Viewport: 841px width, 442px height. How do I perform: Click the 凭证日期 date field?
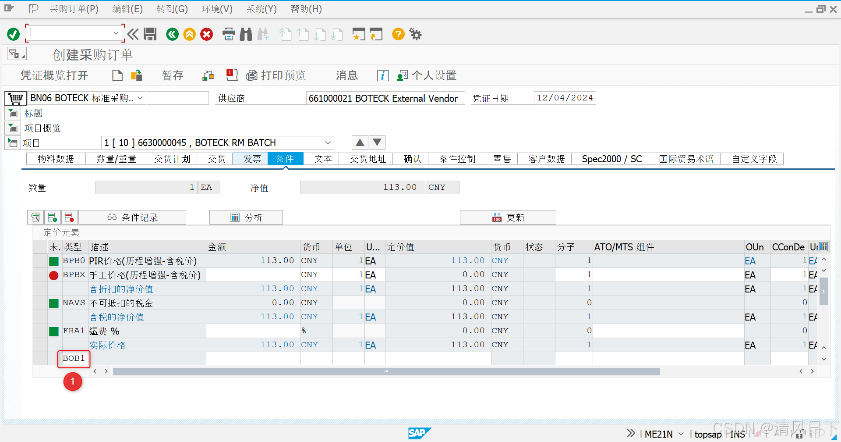coord(565,98)
